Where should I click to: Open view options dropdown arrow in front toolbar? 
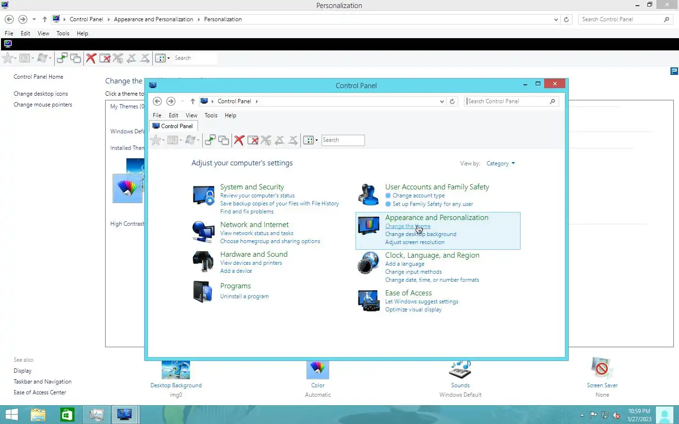(316, 140)
